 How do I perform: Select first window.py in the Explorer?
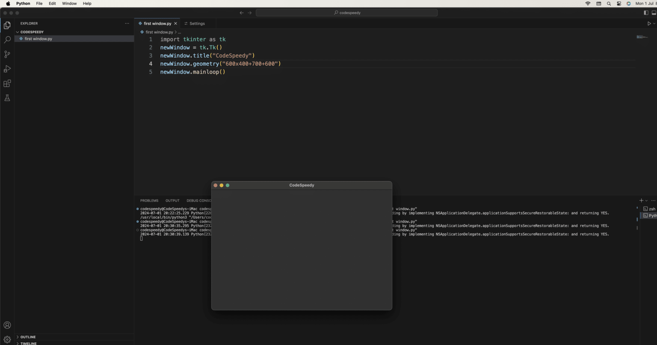click(38, 39)
